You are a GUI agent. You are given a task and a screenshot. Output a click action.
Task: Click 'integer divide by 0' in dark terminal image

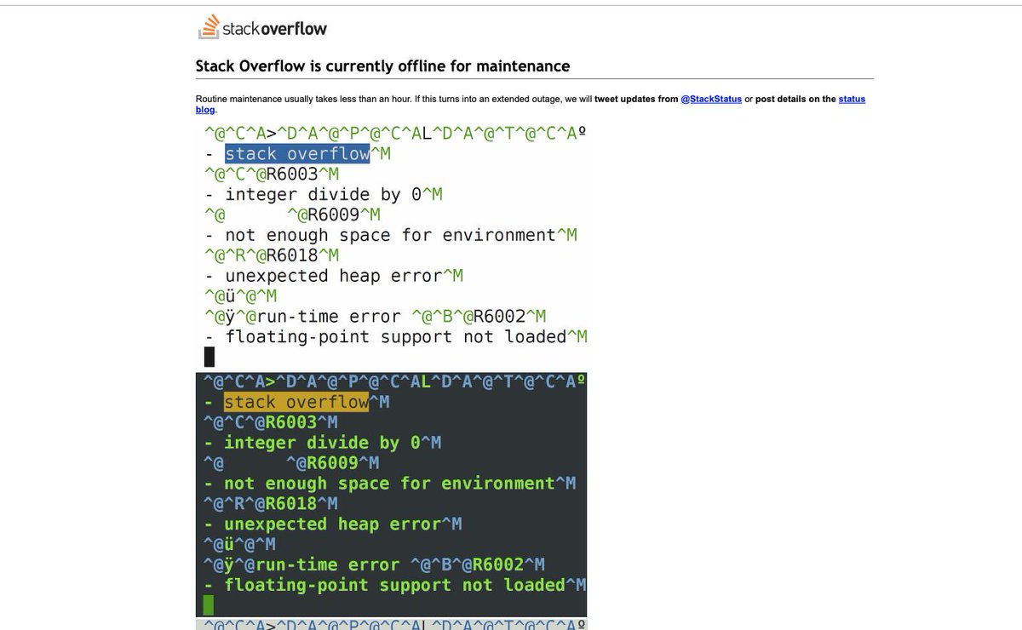pos(322,443)
